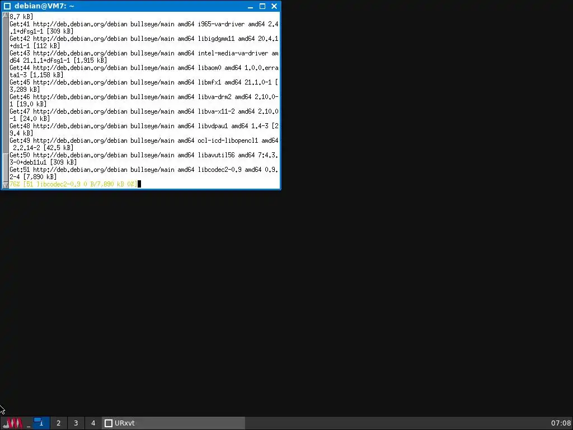Maximize the debian@VM7 terminal window
573x430 pixels.
pyautogui.click(x=262, y=6)
